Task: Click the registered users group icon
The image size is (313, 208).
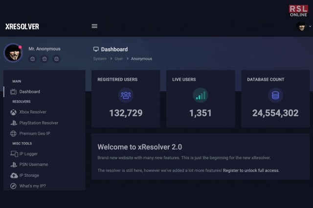Action: [x=126, y=95]
